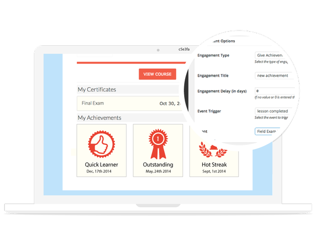
Task: Click the Quick Learner achievement title
Action: click(102, 165)
